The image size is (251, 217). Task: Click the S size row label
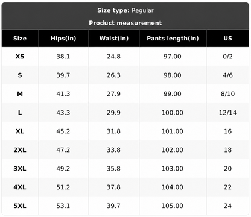20,75
